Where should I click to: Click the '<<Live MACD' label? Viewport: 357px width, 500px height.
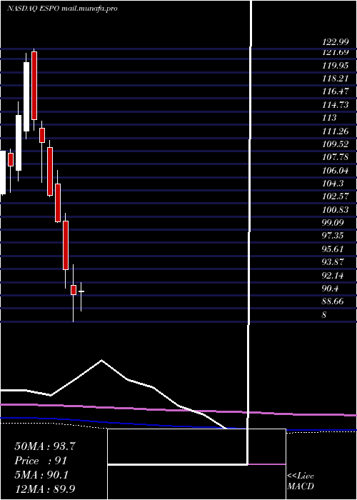[x=301, y=481]
